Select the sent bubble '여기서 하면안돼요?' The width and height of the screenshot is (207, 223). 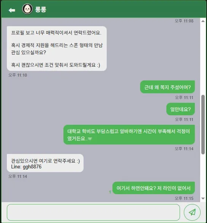pos(153,188)
